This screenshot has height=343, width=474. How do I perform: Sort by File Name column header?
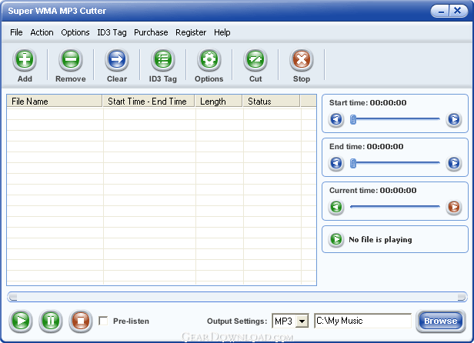tap(55, 102)
